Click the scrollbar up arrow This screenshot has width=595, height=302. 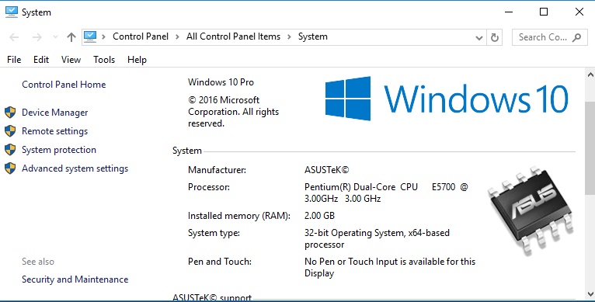click(x=590, y=74)
